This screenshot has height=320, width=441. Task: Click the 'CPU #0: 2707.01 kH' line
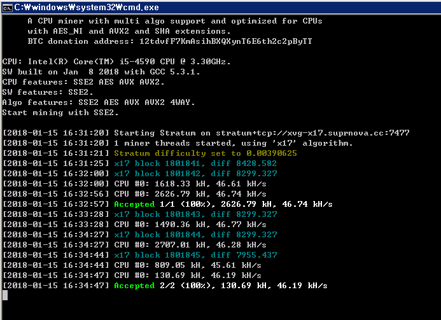[x=134, y=245]
